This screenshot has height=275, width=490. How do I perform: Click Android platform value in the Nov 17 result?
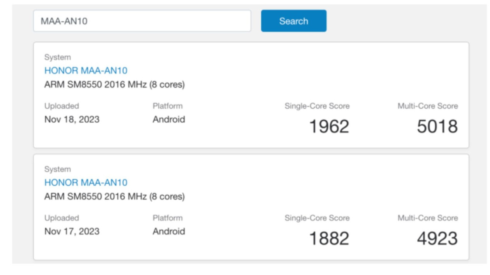pyautogui.click(x=168, y=232)
